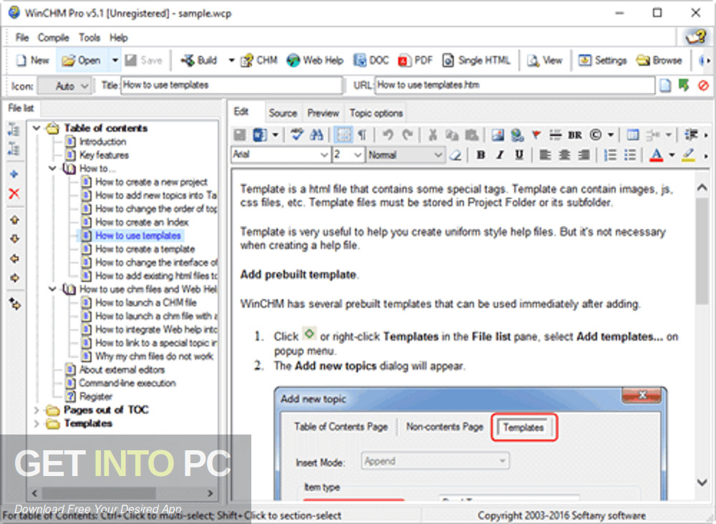This screenshot has height=524, width=716.
Task: Expand the Pages out of TOC folder
Action: pos(37,410)
